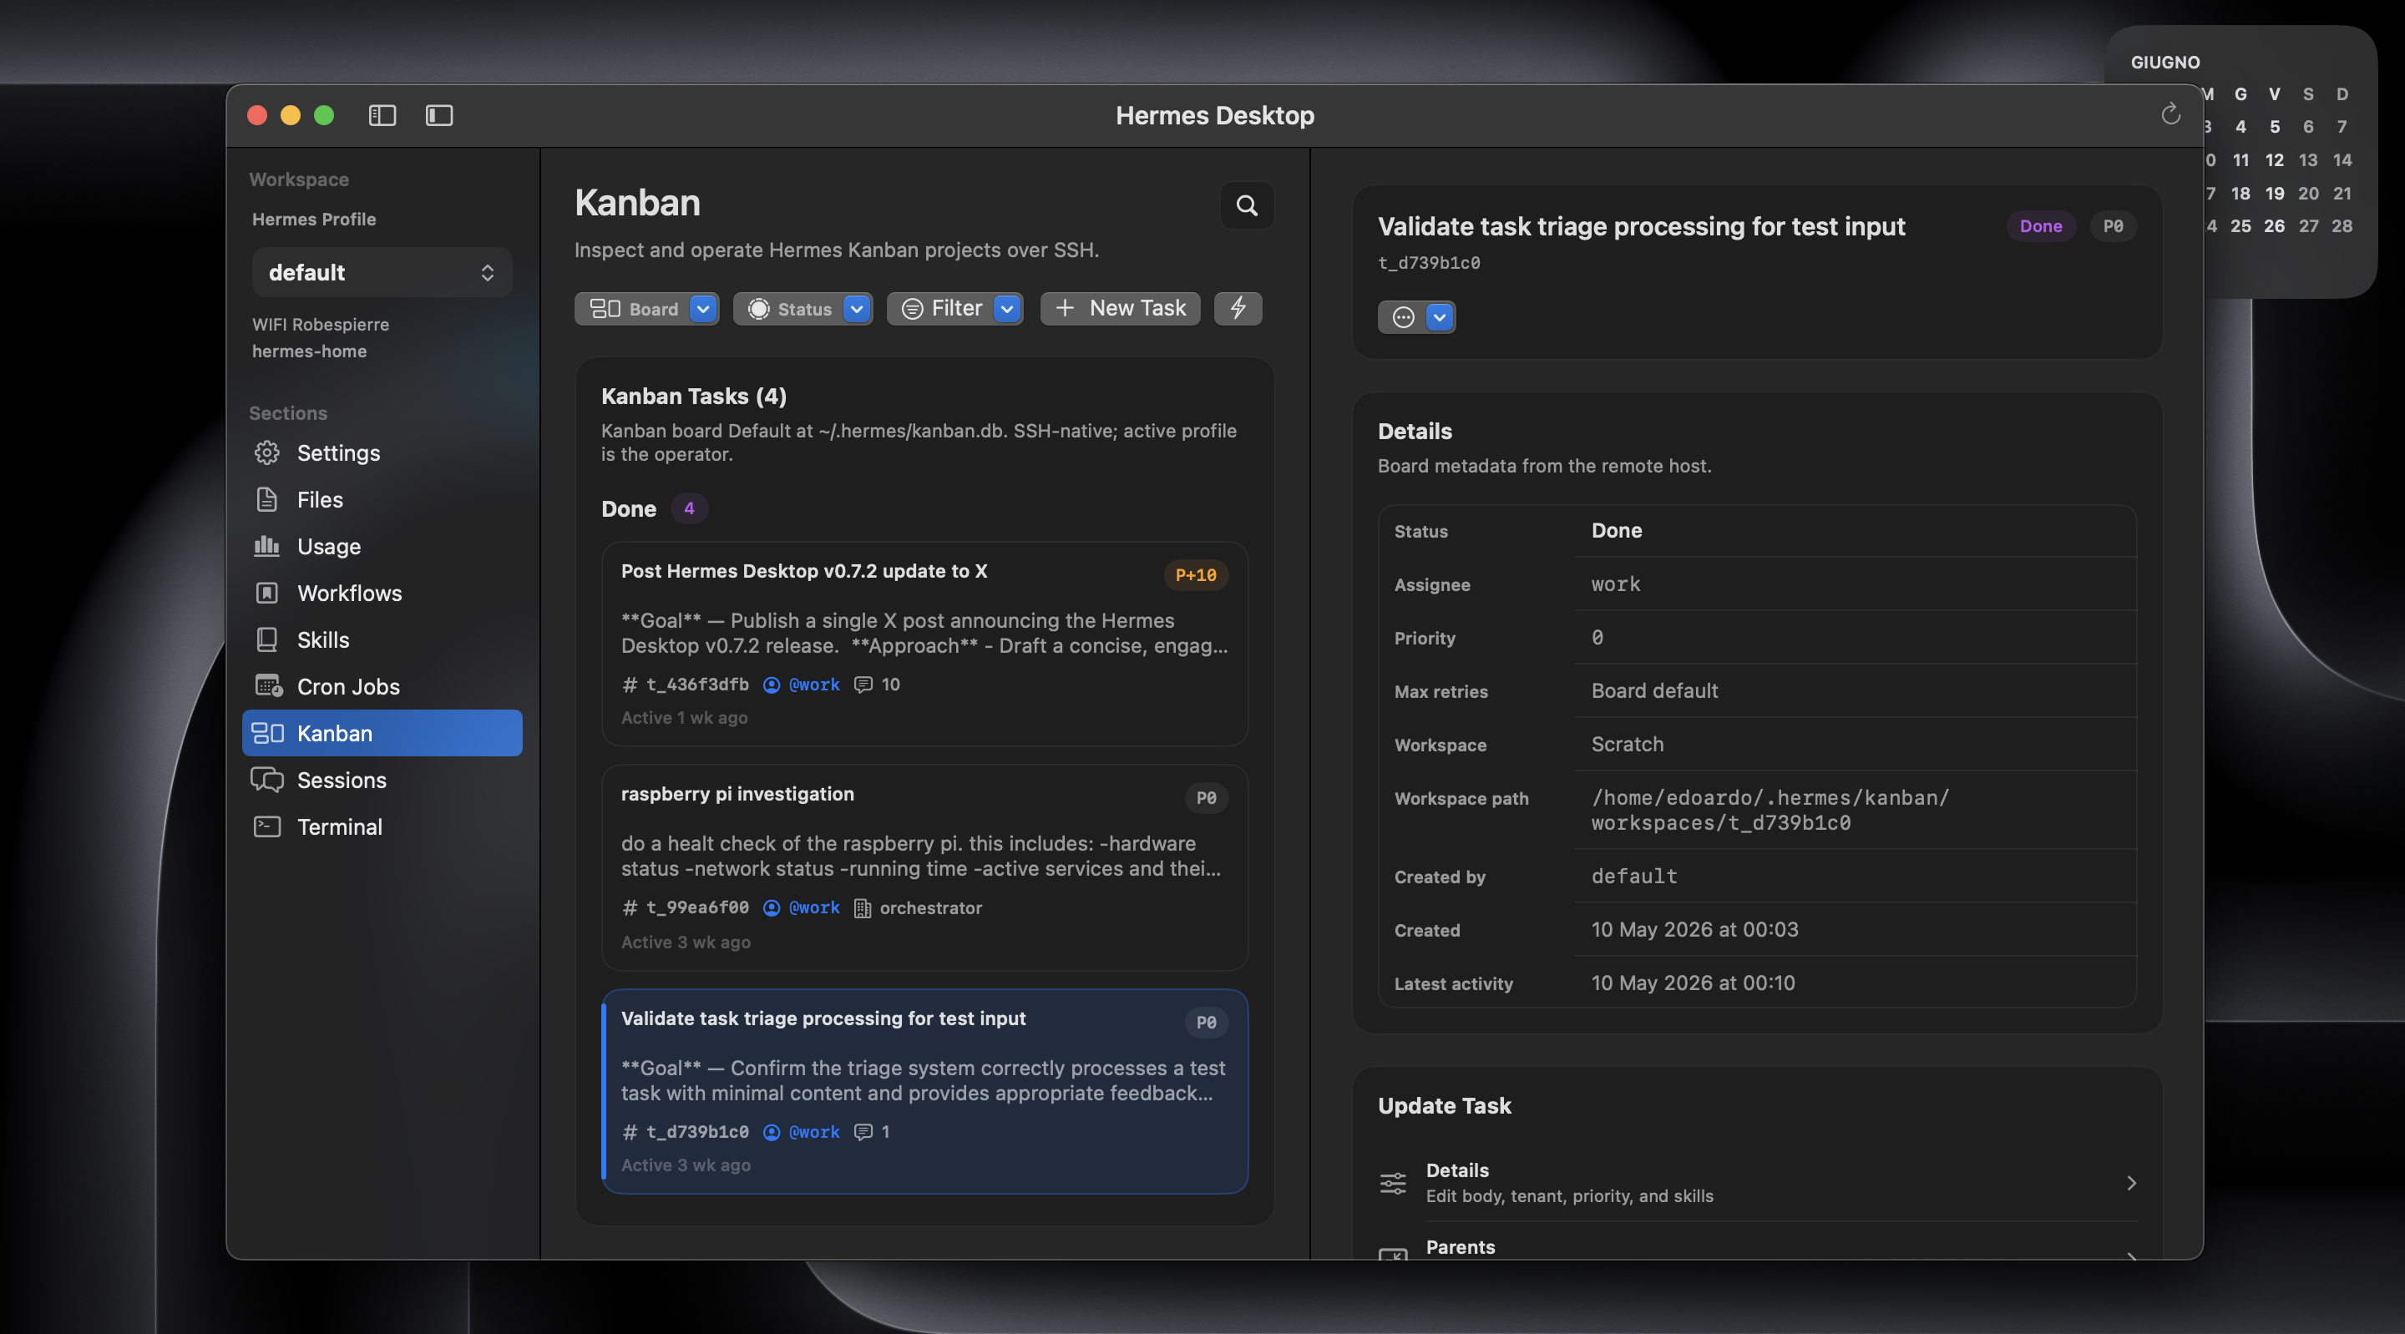This screenshot has width=2405, height=1334.
Task: Open the raspberry pi investigation task card
Action: [924, 868]
